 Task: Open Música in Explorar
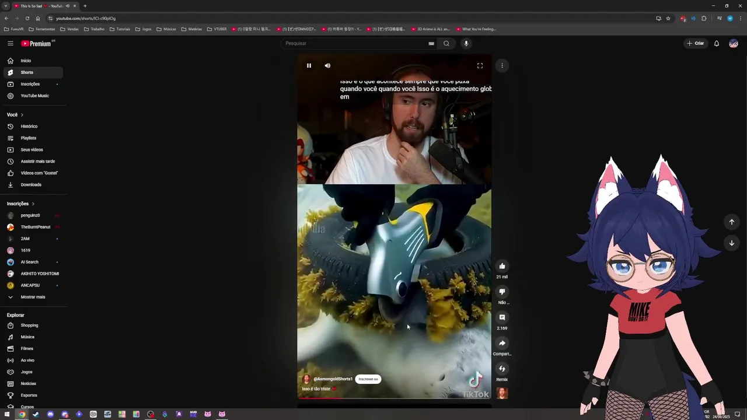[x=33, y=337]
